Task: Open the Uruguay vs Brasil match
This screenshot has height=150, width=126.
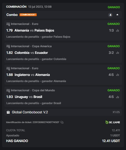Action: (x=28, y=97)
